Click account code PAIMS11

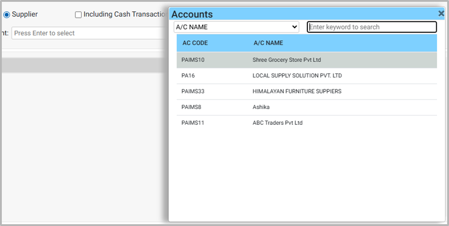(x=193, y=123)
